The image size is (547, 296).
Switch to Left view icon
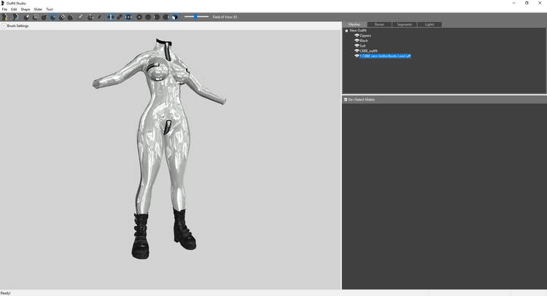157,17
